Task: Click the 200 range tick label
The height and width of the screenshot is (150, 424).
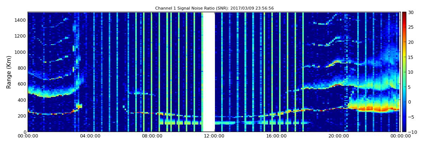Action: coord(22,116)
